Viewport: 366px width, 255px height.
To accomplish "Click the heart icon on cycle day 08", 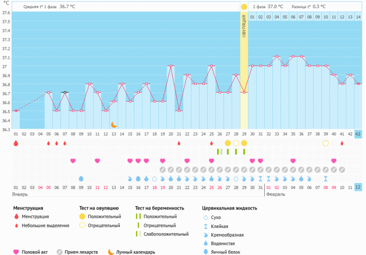I will (73, 161).
